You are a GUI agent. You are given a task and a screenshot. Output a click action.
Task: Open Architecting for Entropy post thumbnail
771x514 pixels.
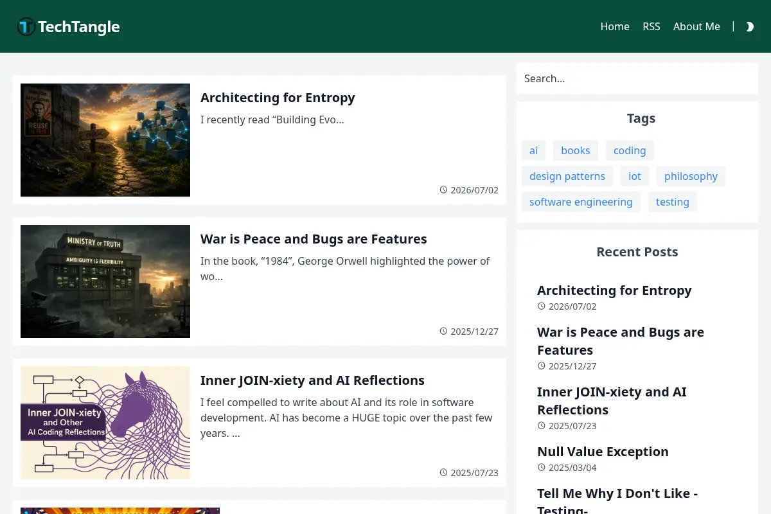(x=105, y=140)
